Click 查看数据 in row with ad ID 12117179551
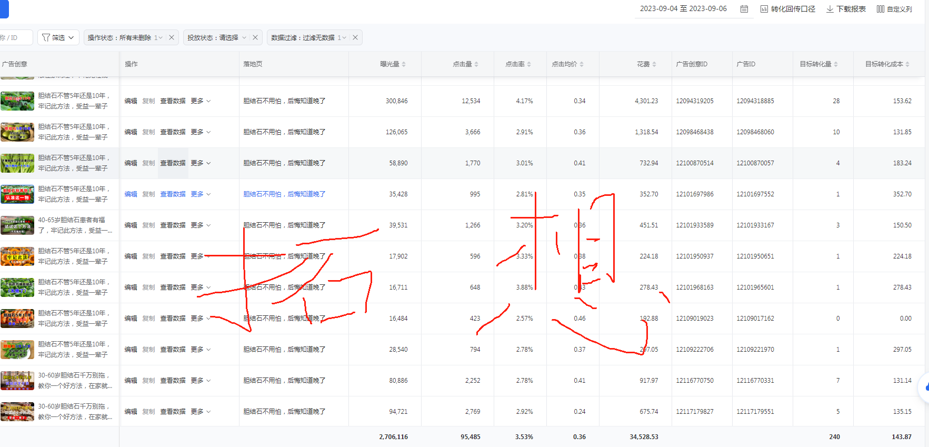929x447 pixels. tap(173, 412)
